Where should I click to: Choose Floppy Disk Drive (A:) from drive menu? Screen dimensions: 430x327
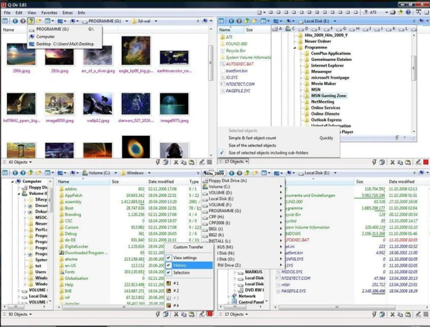tap(243, 181)
